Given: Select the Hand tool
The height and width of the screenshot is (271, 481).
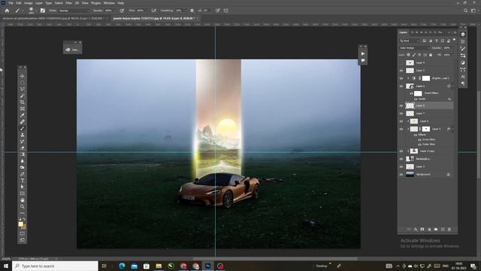Looking at the screenshot, I should 22,200.
